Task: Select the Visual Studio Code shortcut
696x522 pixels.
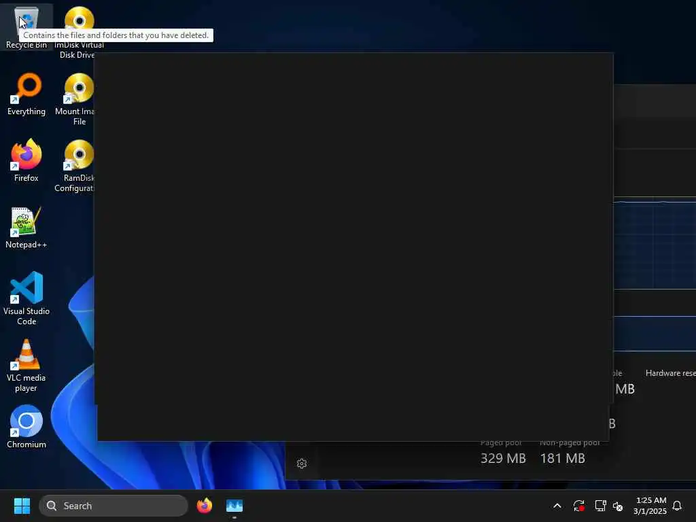Action: (x=27, y=298)
